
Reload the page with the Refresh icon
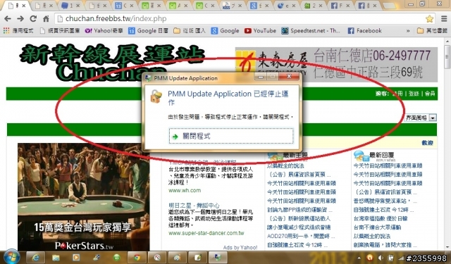(33, 19)
